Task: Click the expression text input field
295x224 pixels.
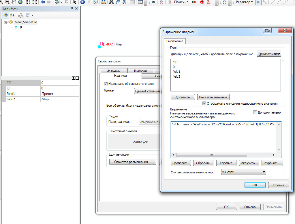Action: click(x=223, y=137)
